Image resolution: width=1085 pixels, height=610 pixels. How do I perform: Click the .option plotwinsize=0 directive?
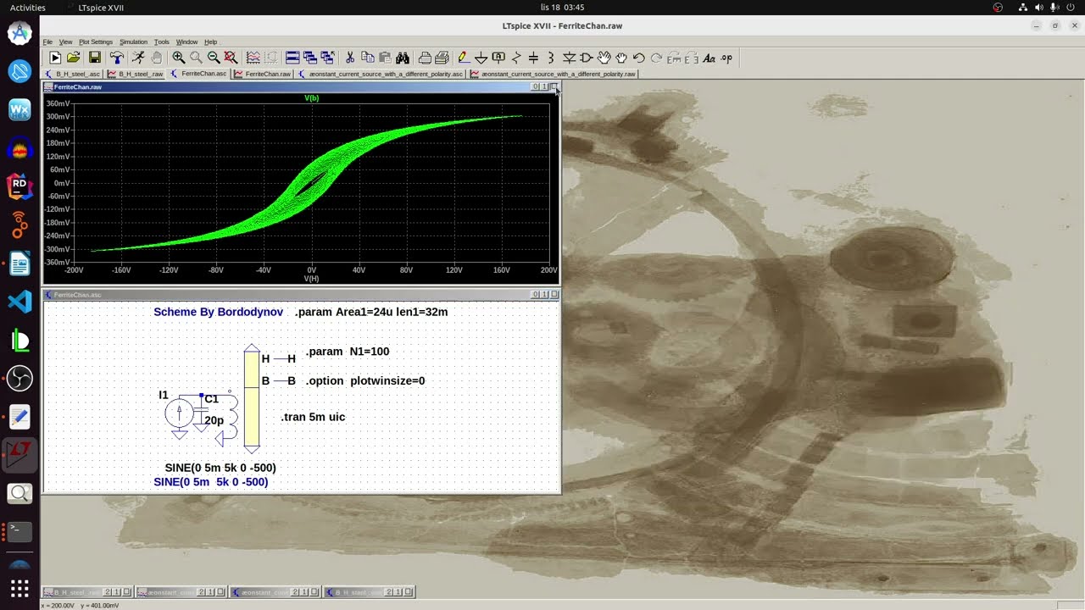click(365, 381)
